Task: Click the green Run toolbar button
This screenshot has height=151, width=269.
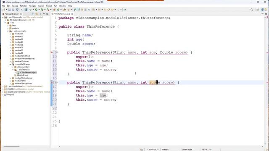Action: [36, 10]
